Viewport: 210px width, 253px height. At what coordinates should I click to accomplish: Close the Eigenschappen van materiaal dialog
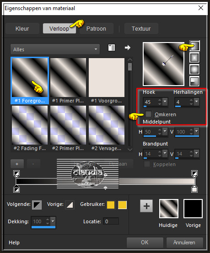[201, 8]
